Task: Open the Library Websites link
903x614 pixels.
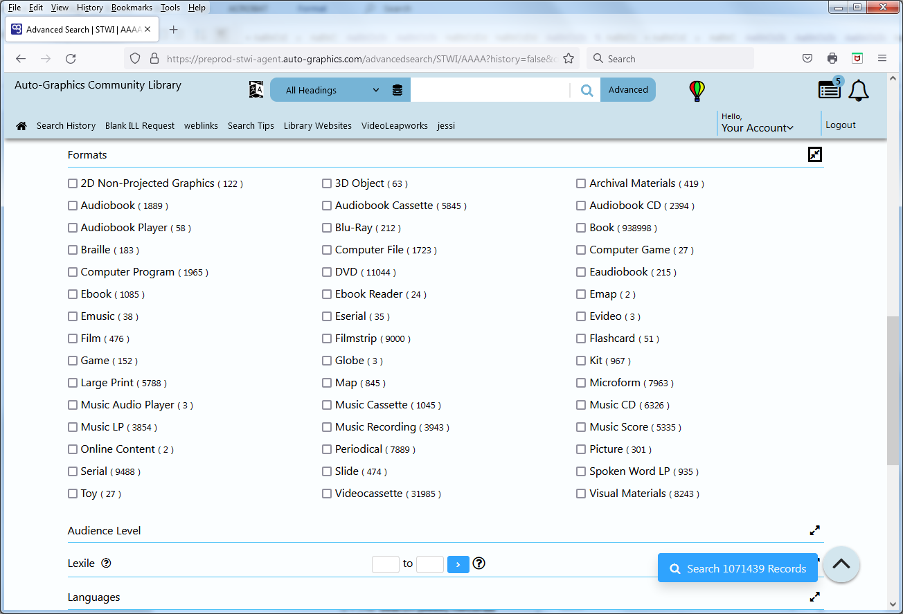Action: pos(318,126)
